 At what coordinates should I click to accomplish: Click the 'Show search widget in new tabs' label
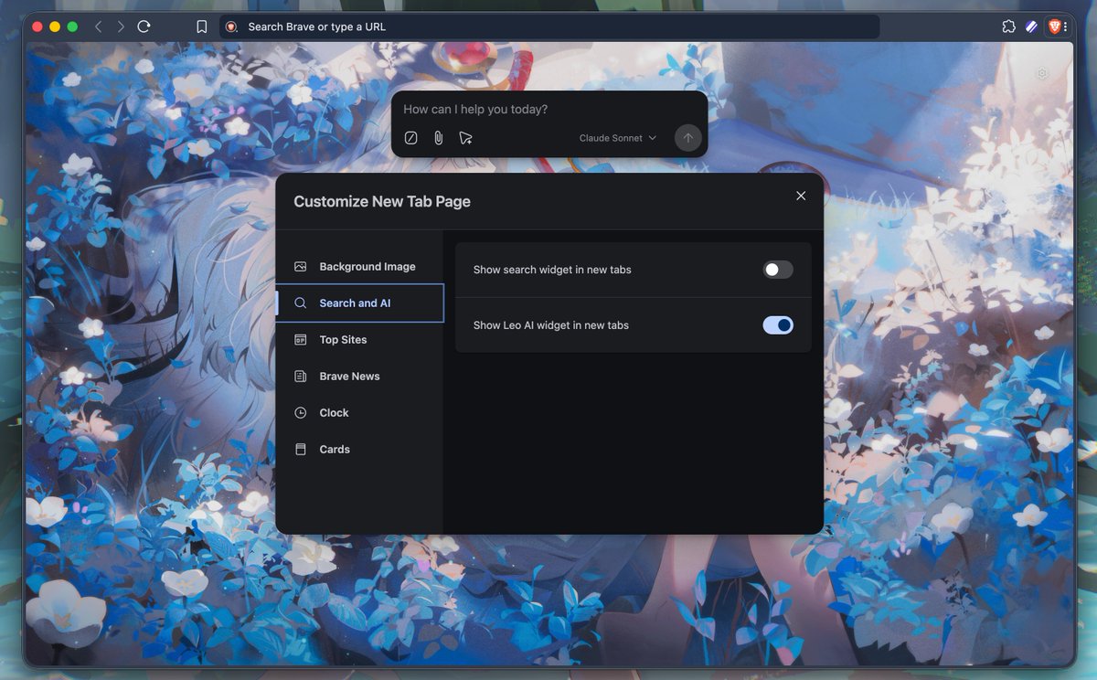tap(552, 270)
